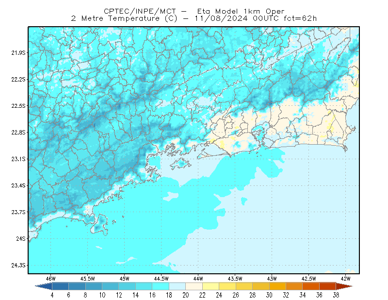Screen dimensions: 388x300
Task: Click the CPTEC/INPE/MCT Eta Model title
Action: coord(194,11)
